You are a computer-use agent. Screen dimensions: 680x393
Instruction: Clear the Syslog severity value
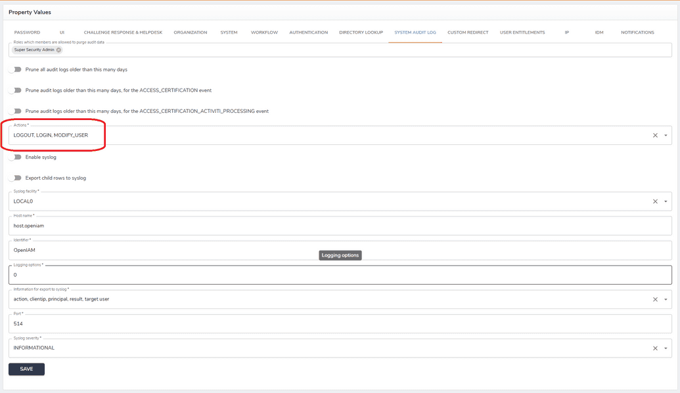(654, 348)
